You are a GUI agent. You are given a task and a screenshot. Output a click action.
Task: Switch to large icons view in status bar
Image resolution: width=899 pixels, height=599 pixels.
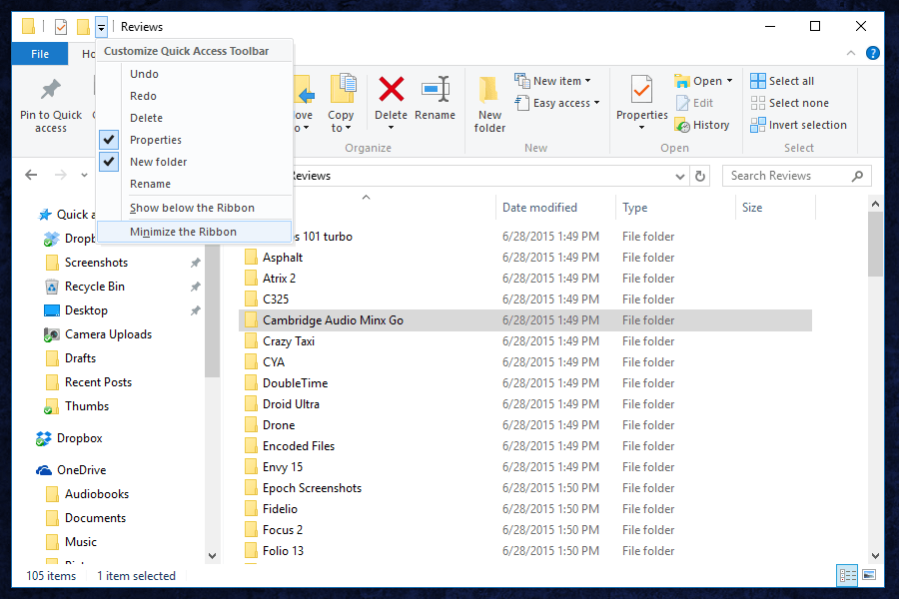[869, 575]
